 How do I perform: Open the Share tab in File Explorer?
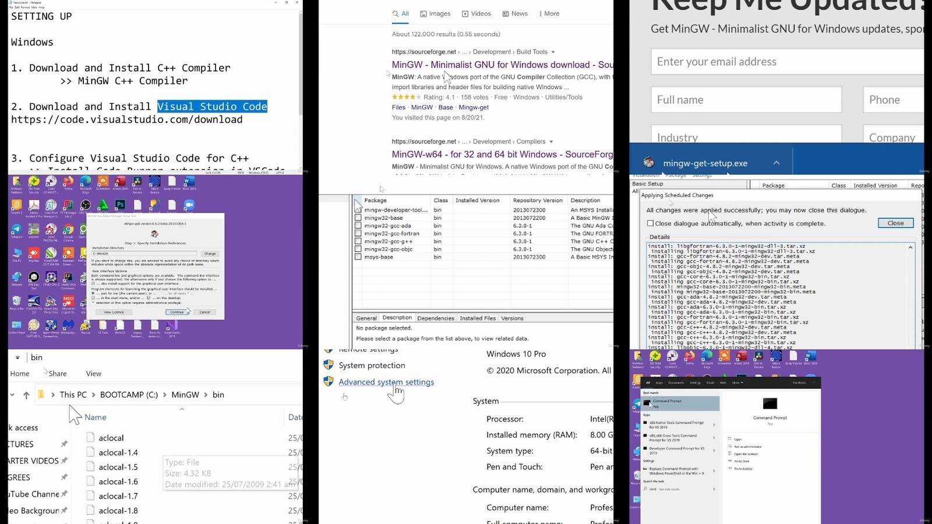58,374
